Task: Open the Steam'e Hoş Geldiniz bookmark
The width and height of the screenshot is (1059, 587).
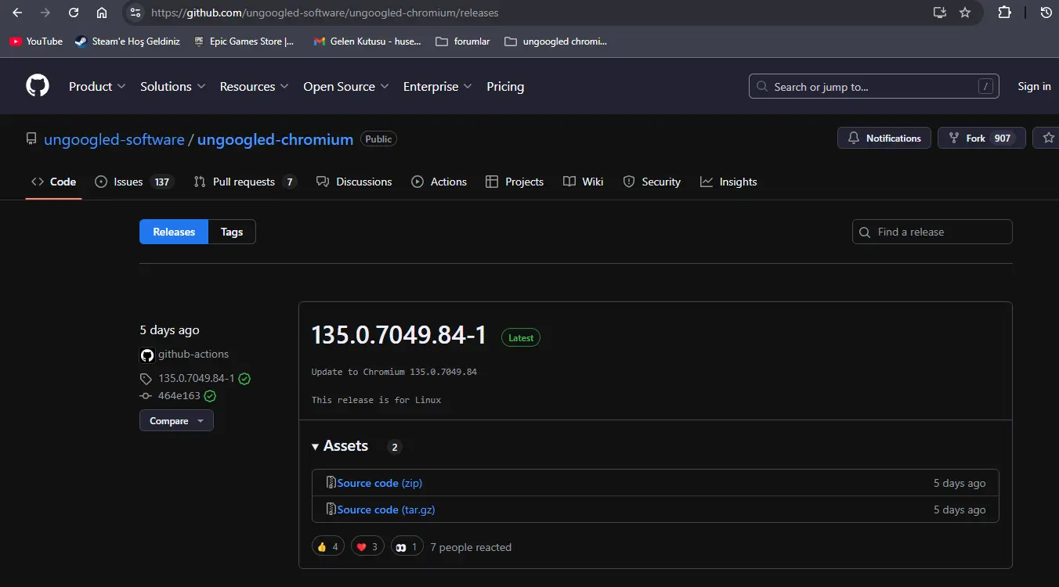Action: click(x=128, y=41)
